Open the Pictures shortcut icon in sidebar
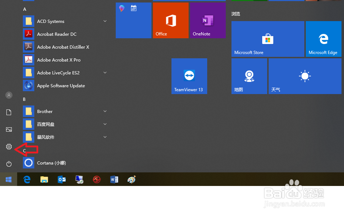The height and width of the screenshot is (216, 344). click(x=9, y=129)
